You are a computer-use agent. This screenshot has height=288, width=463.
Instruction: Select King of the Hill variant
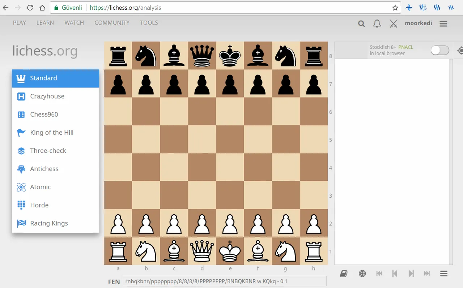(x=56, y=133)
